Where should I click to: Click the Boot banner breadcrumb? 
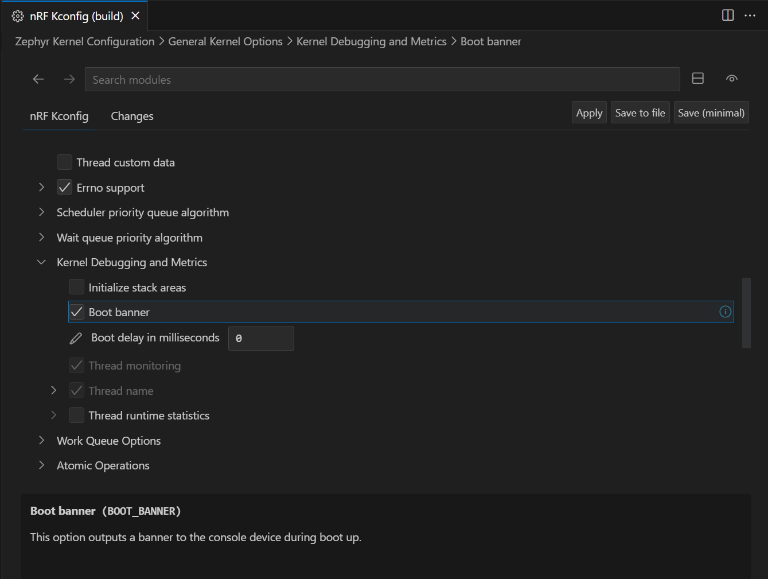(x=491, y=41)
